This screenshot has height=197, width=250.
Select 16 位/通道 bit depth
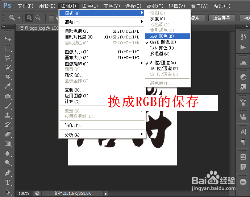coord(167,69)
